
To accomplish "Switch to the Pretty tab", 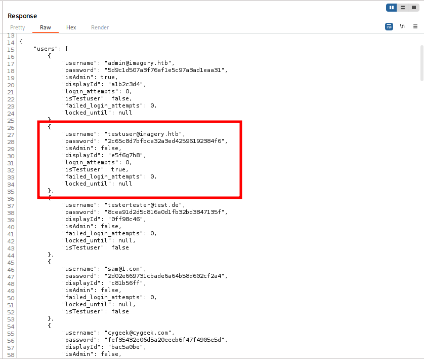I will pyautogui.click(x=18, y=27).
